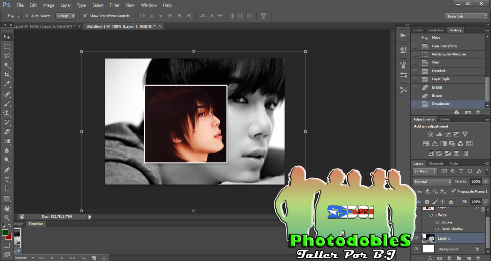Open Tool Preset picker arrow

[x=18, y=16]
